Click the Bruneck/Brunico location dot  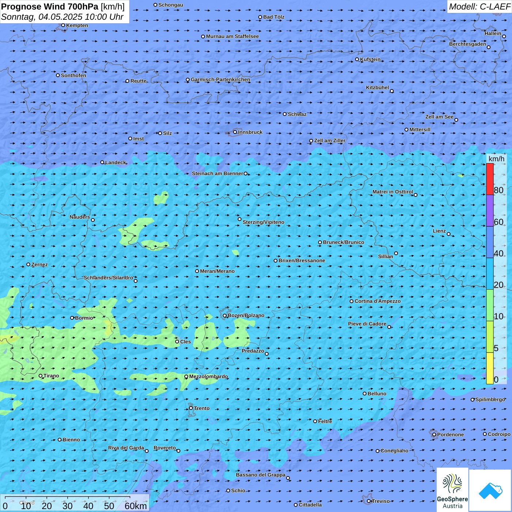320,242
